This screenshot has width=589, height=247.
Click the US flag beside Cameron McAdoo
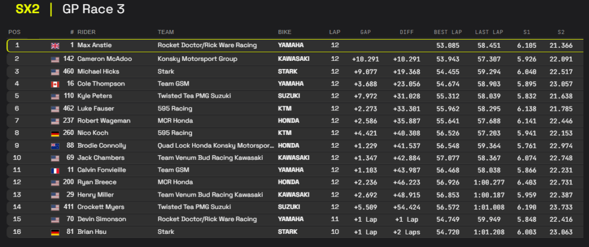(55, 59)
